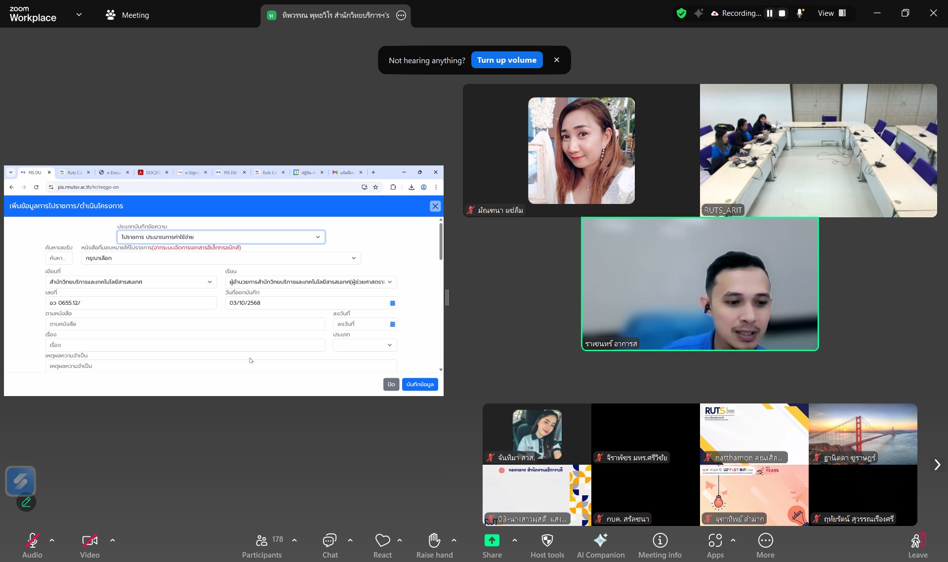Image resolution: width=948 pixels, height=562 pixels.
Task: Click the Raise hand icon
Action: (434, 546)
